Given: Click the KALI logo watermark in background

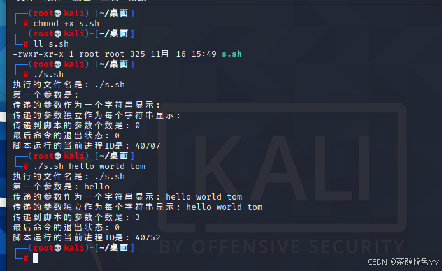Looking at the screenshot, I should (282, 167).
